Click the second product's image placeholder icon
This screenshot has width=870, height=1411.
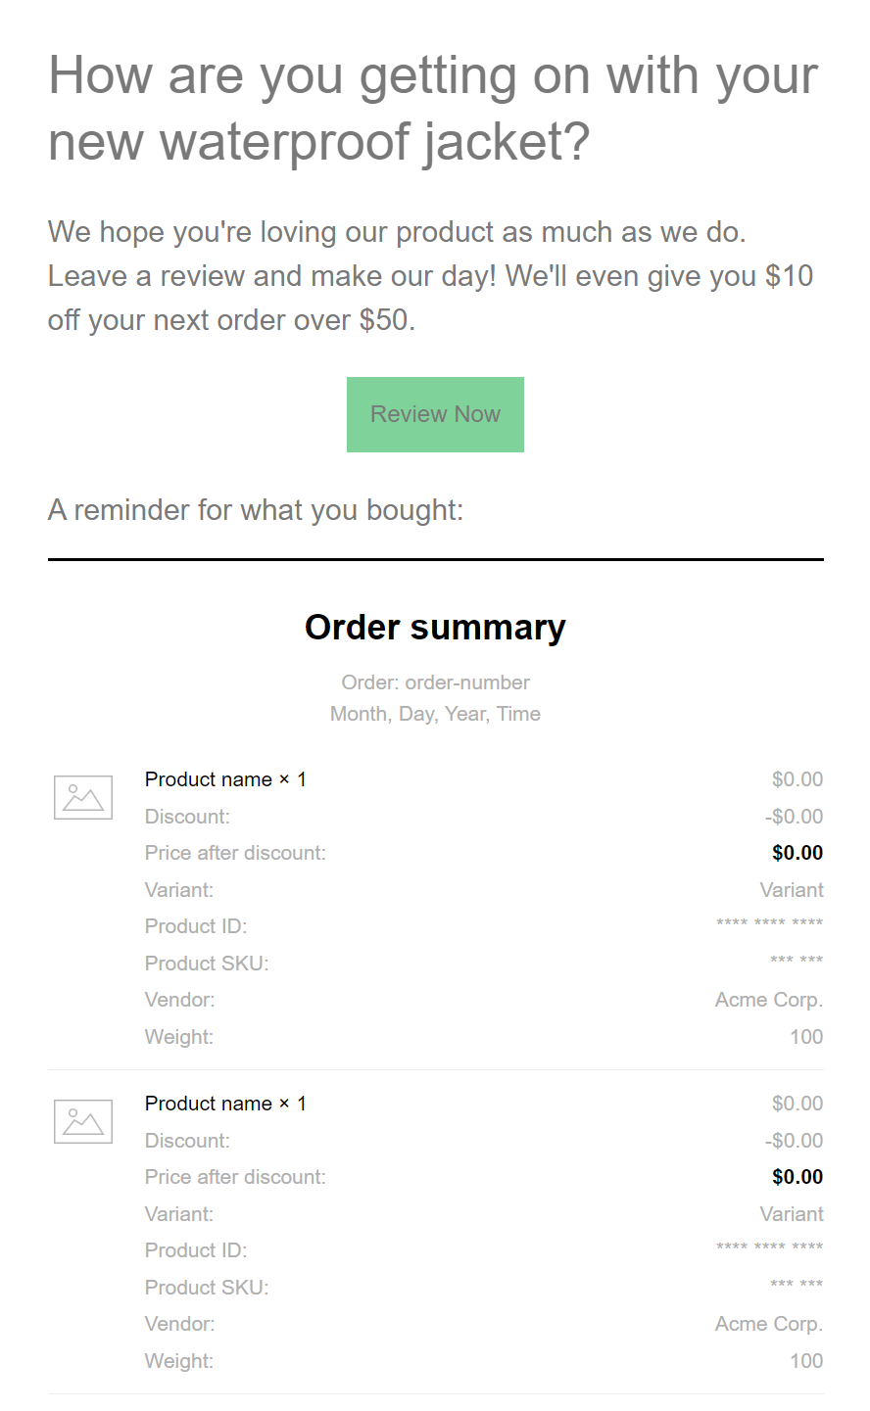[83, 1122]
